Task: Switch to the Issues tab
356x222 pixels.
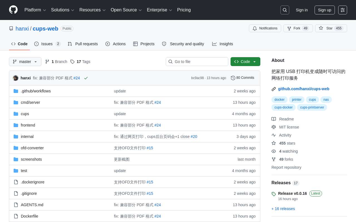Action: (x=47, y=44)
